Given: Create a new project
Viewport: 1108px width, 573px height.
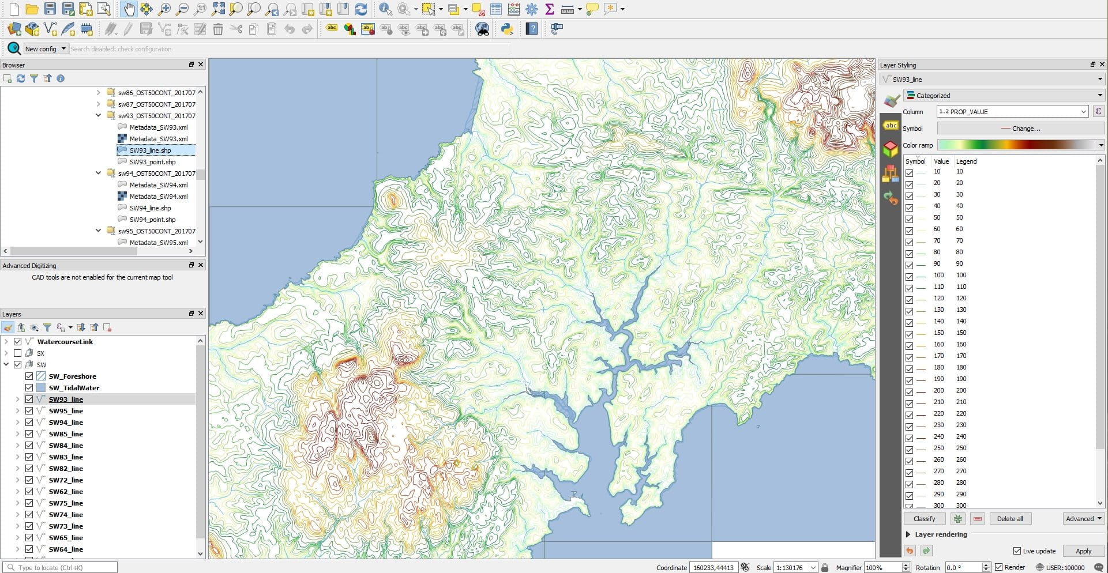Looking at the screenshot, I should [14, 9].
